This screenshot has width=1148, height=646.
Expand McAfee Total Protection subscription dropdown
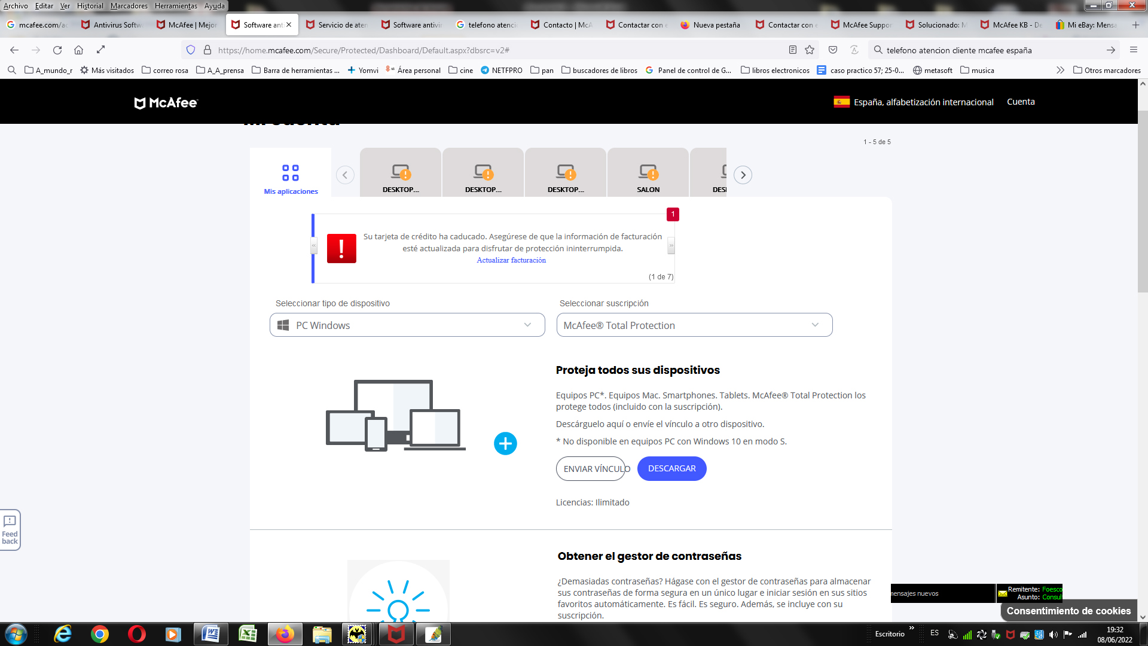pyautogui.click(x=694, y=325)
